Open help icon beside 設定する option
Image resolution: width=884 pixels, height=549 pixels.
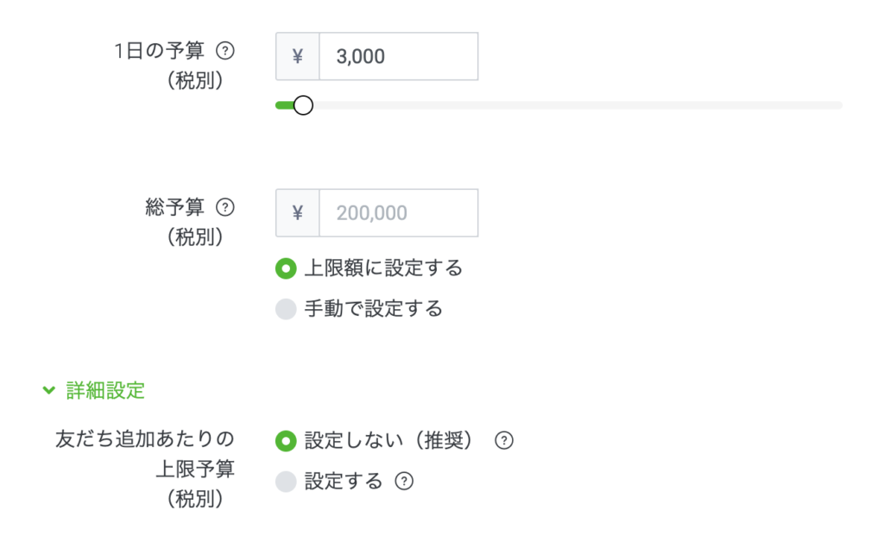point(404,481)
